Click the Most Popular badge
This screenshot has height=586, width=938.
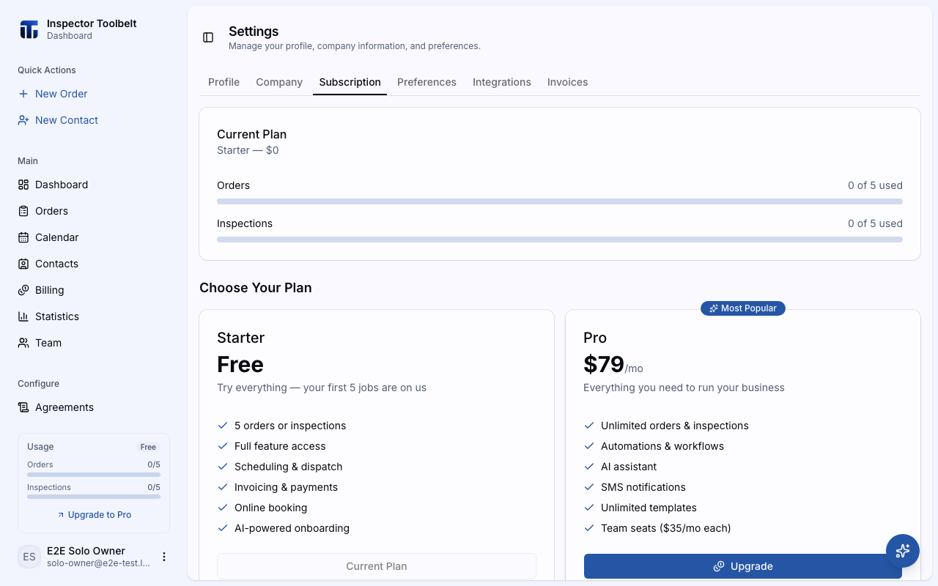pos(743,308)
